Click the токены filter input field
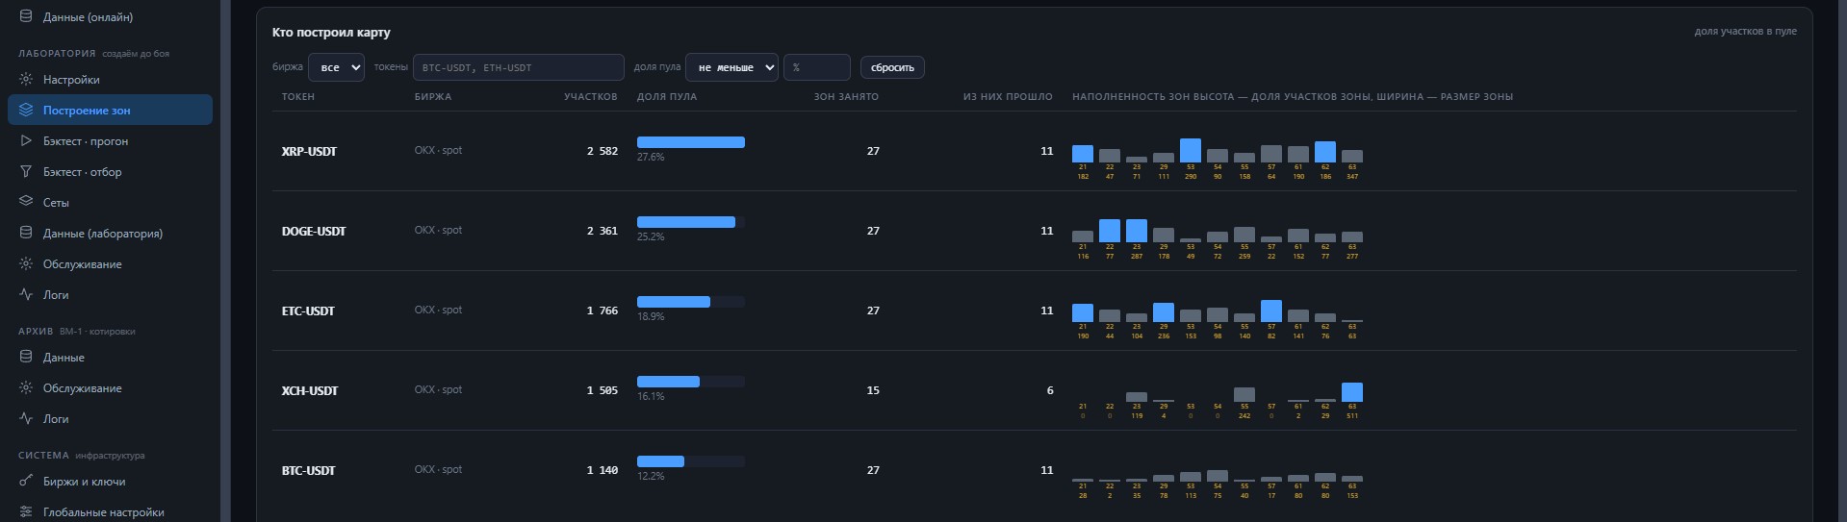The height and width of the screenshot is (522, 1847). tap(519, 67)
